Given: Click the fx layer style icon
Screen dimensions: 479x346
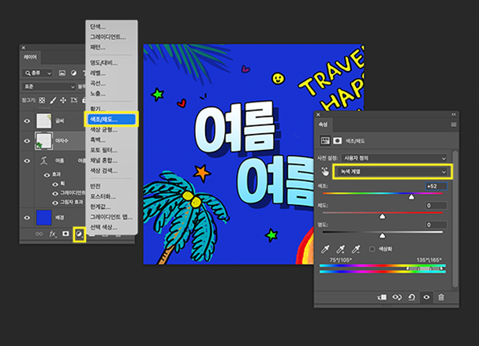Looking at the screenshot, I should tap(53, 234).
